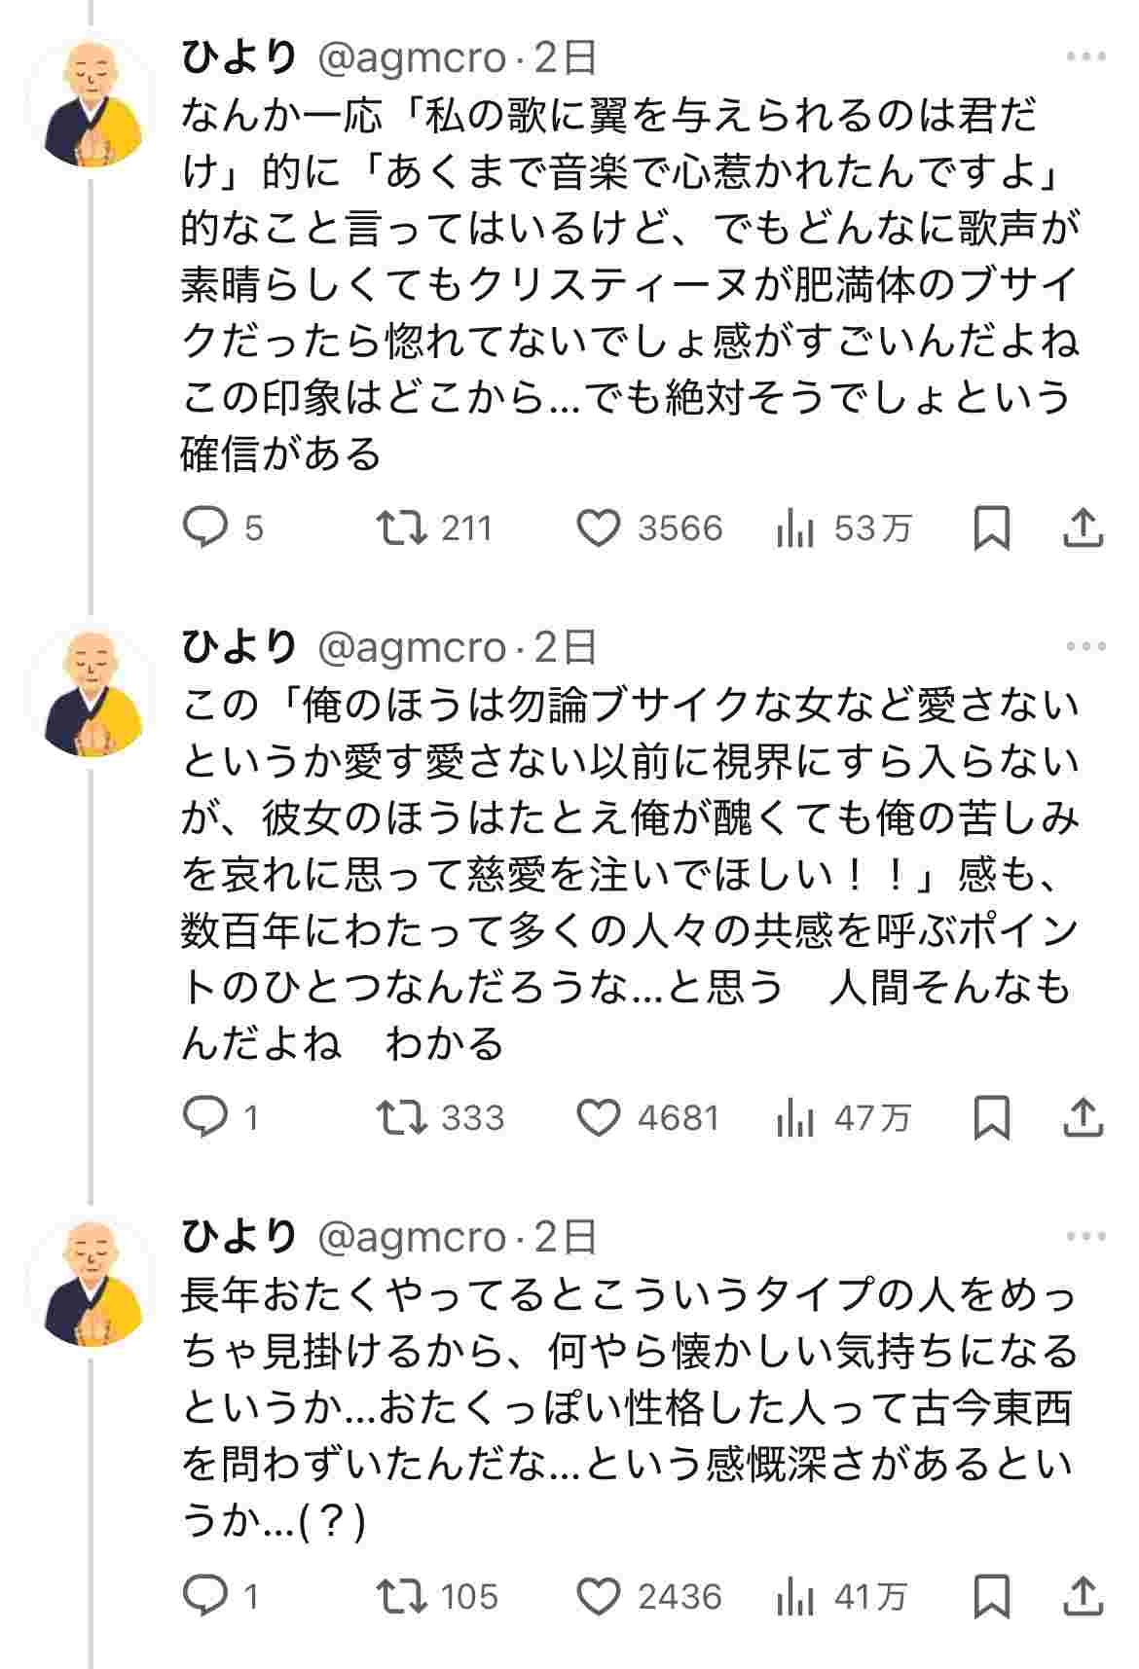1139x1669 pixels.
Task: View analytics showing 53万 views
Action: pyautogui.click(x=795, y=527)
